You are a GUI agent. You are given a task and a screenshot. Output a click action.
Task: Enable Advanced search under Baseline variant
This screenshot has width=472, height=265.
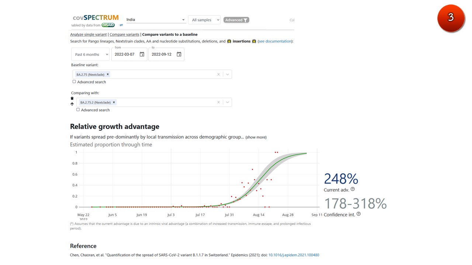[x=74, y=82]
